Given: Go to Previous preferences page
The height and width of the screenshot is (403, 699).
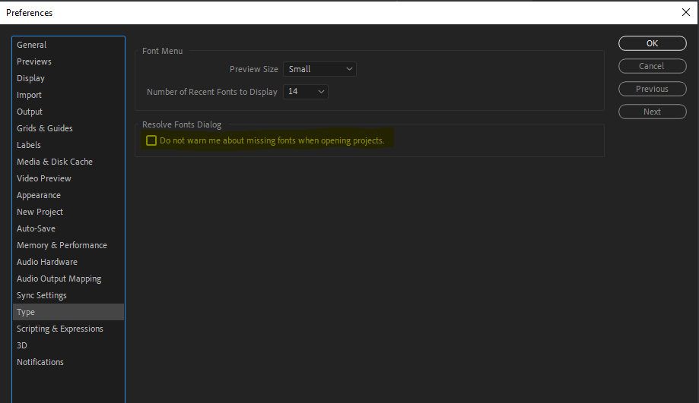Looking at the screenshot, I should (652, 89).
